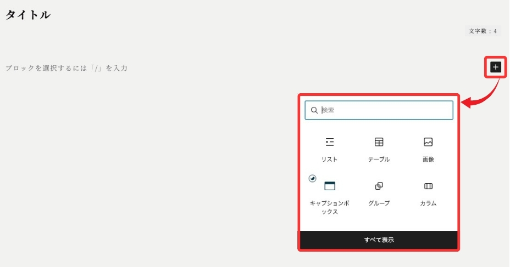Select the リスト block icon

coord(330,142)
